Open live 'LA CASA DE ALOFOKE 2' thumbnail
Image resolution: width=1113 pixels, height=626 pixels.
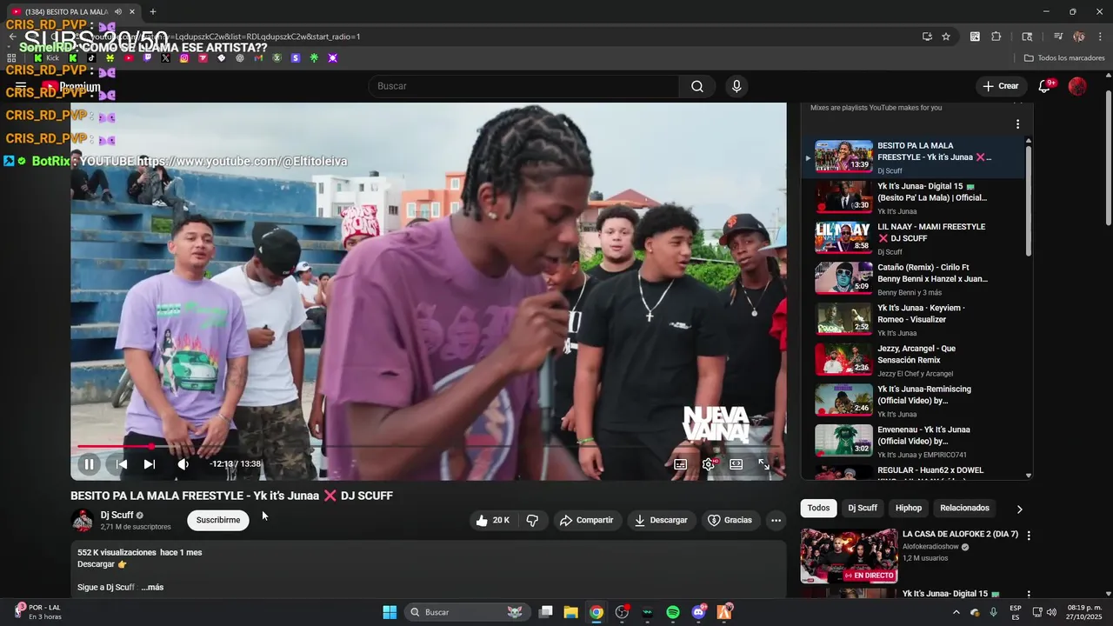pos(849,556)
